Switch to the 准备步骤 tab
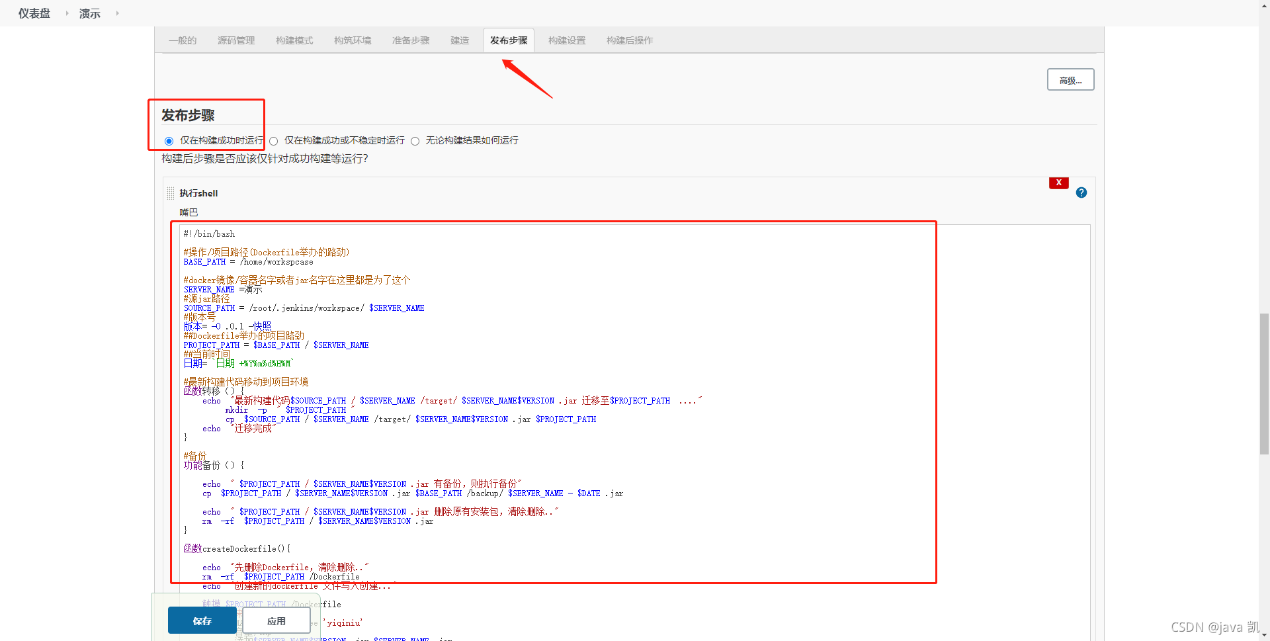 pos(411,40)
